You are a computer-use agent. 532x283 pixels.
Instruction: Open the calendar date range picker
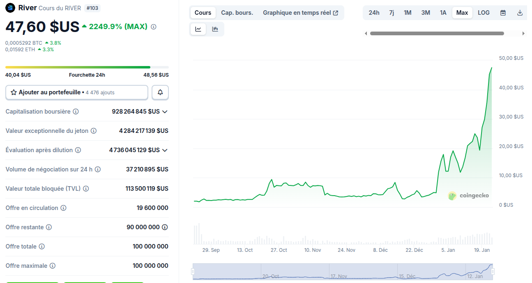(x=503, y=13)
